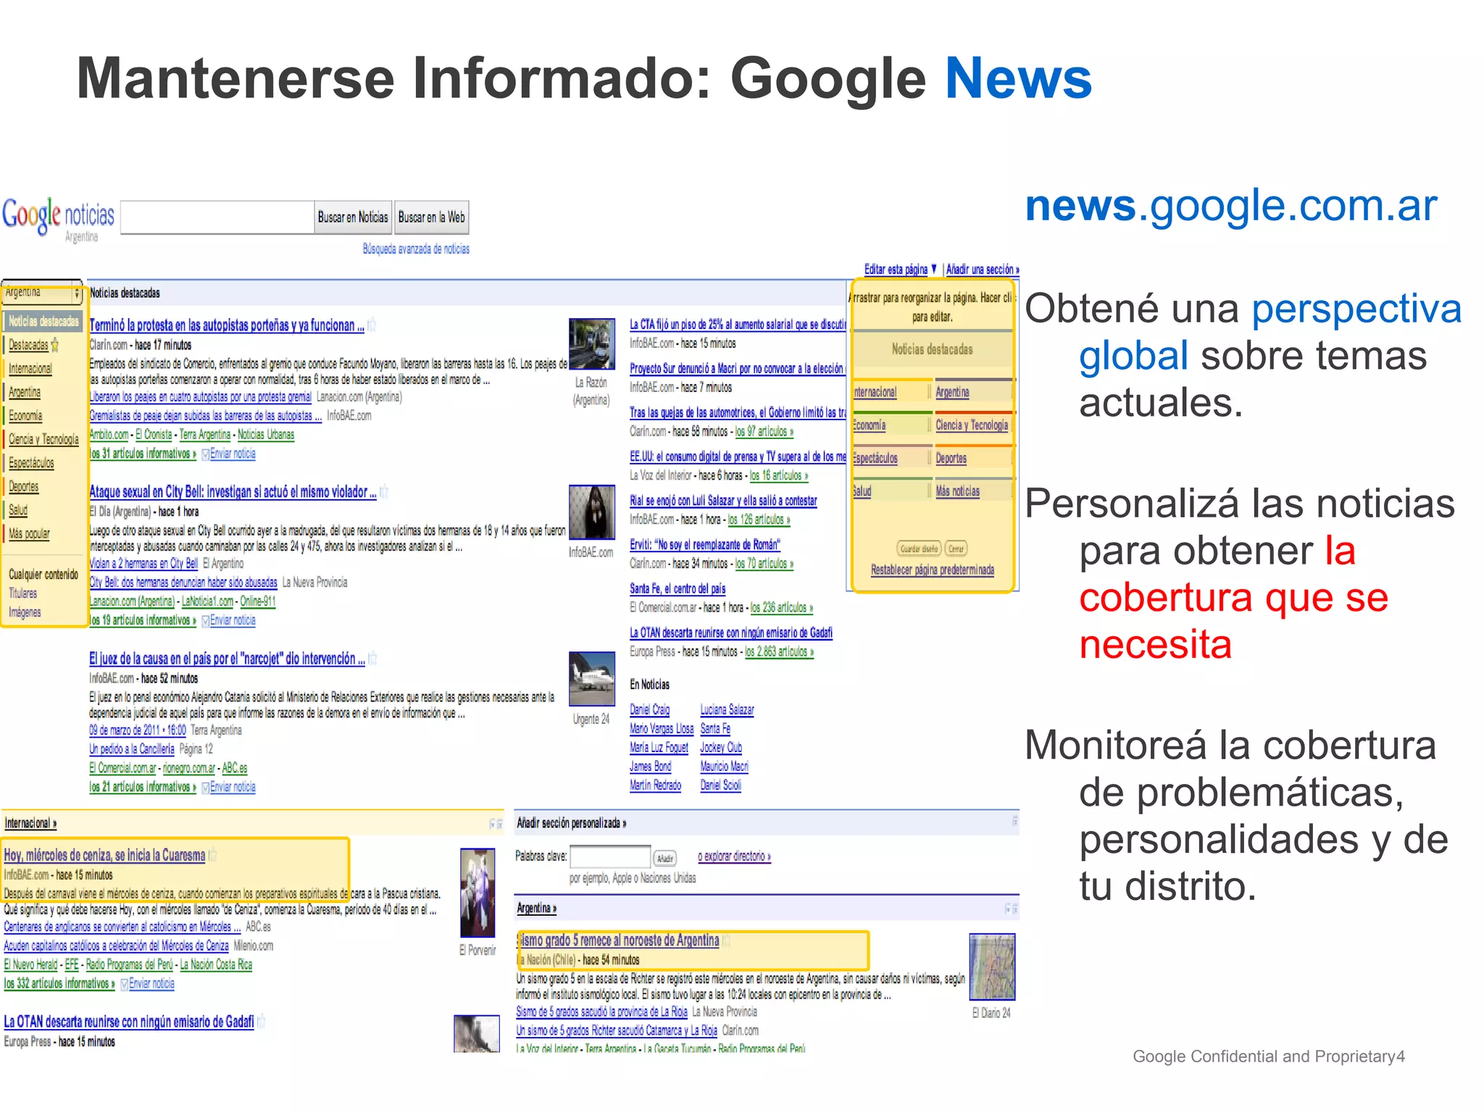Select 'Noticias destacadas' in the sidebar
Viewport: 1484px width, 1113px height.
point(43,321)
